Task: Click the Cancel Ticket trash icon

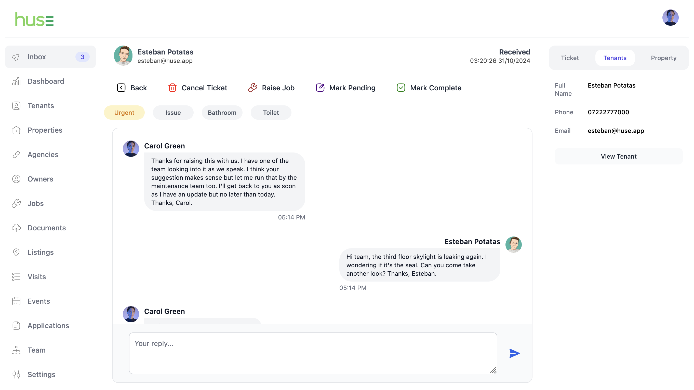Action: [172, 88]
